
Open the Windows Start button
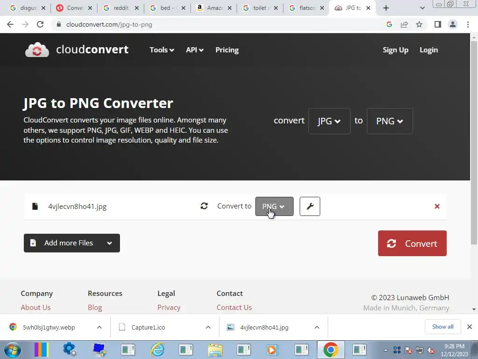click(12, 350)
